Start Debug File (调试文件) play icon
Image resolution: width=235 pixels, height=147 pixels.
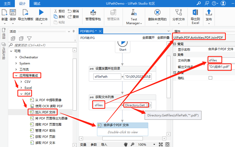[x=41, y=12]
